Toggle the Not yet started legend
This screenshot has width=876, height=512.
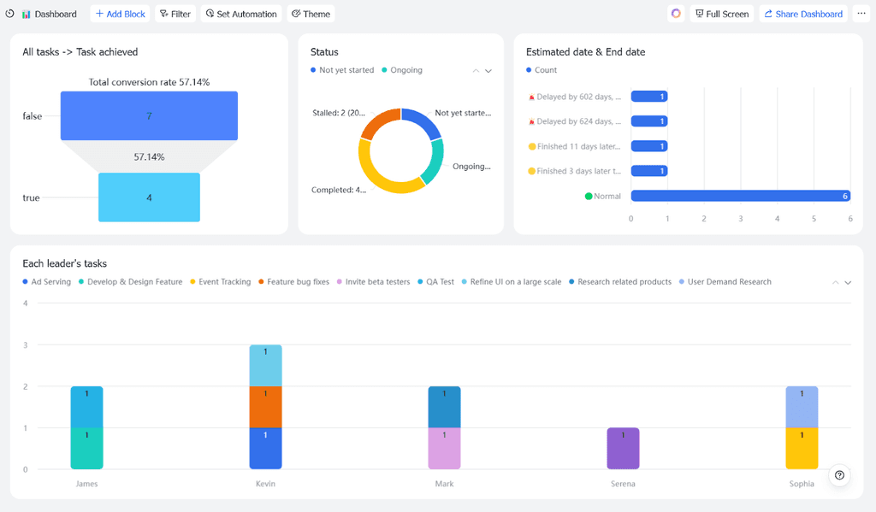(x=342, y=70)
